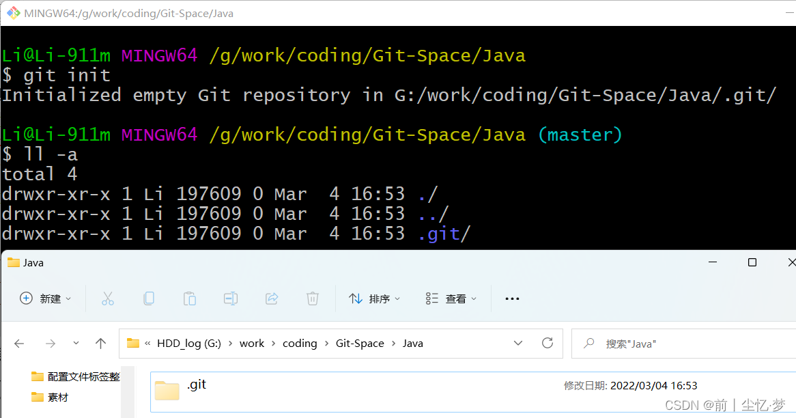Expand chevron after Git-Space breadcrumb

(393, 344)
